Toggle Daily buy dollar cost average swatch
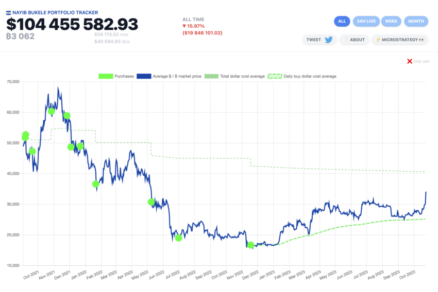Viewport: 438px width, 292px height. pos(275,76)
